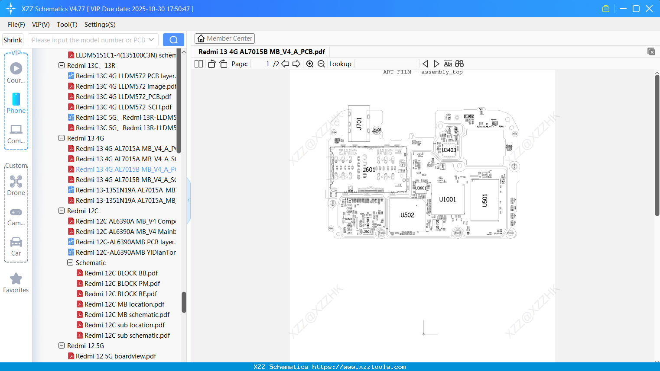660x371 pixels.
Task: Open the Game schematics category
Action: tap(16, 215)
